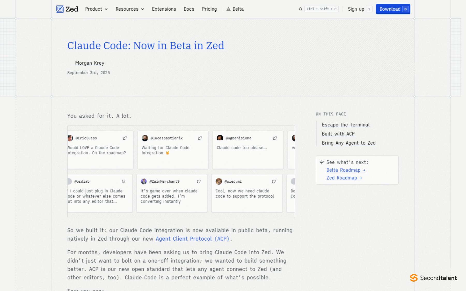466x291 pixels.
Task: Click @ugbahisioma profile avatar
Action: point(220,138)
